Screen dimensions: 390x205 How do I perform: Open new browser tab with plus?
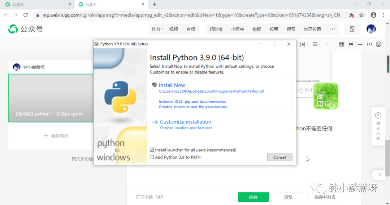tap(155, 4)
